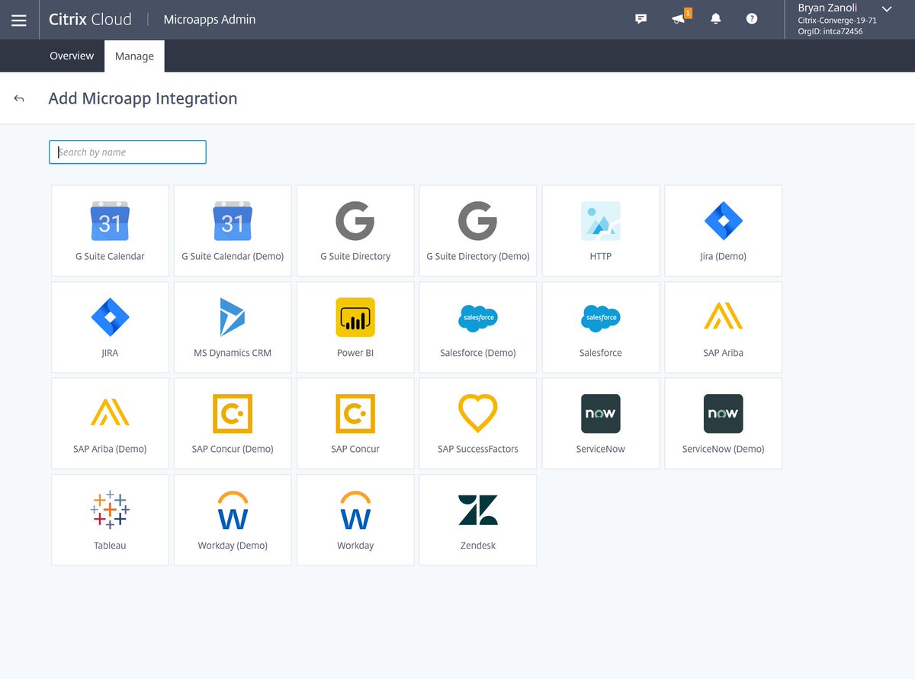Click the "Zendesk" tile label

coord(478,546)
